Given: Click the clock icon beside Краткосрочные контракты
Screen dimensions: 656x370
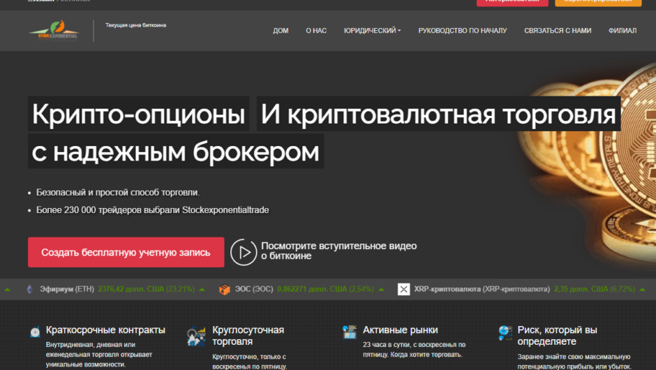Looking at the screenshot, I should 35,332.
